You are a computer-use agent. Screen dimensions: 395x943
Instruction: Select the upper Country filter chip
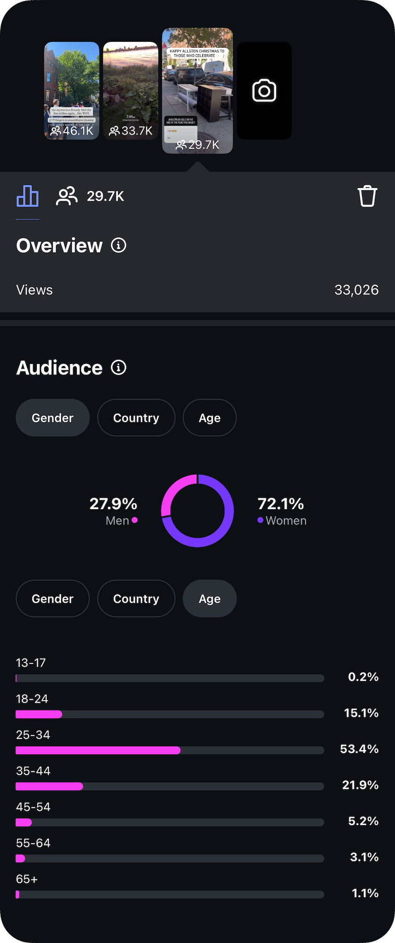coord(136,418)
